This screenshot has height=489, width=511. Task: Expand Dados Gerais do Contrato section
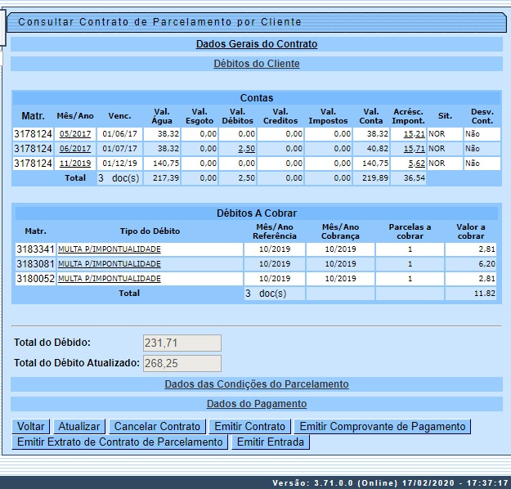[x=257, y=44]
